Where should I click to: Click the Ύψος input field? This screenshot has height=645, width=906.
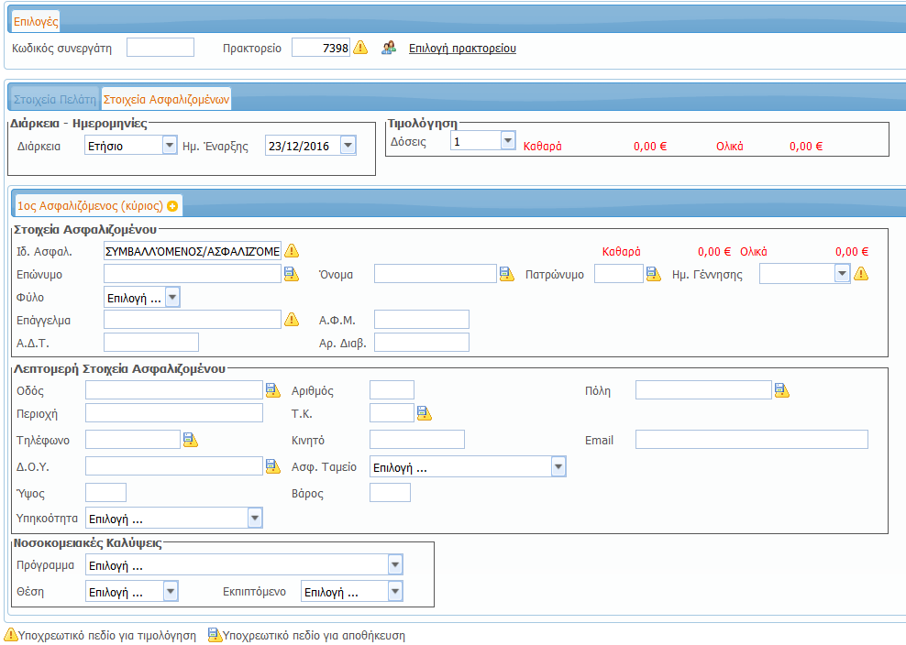105,493
